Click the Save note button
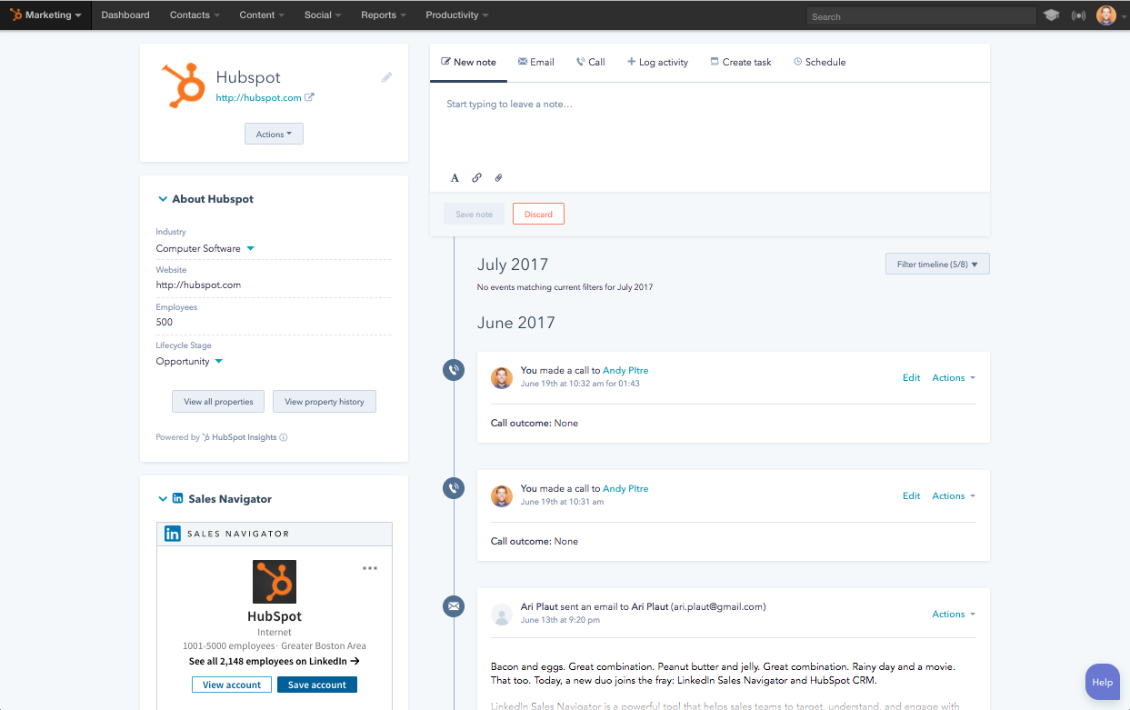The image size is (1130, 710). click(474, 214)
